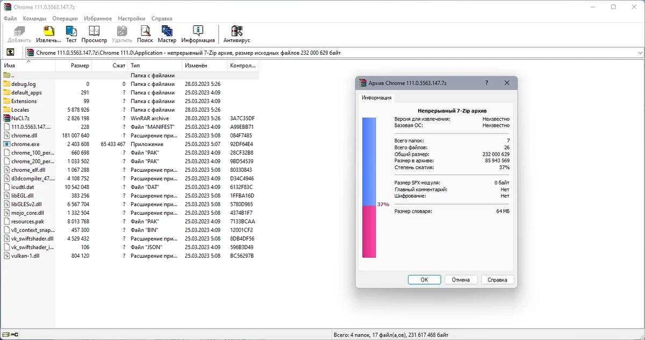This screenshot has height=340, width=645.
Task: Click the Удалить toolbar icon
Action: pos(122,34)
